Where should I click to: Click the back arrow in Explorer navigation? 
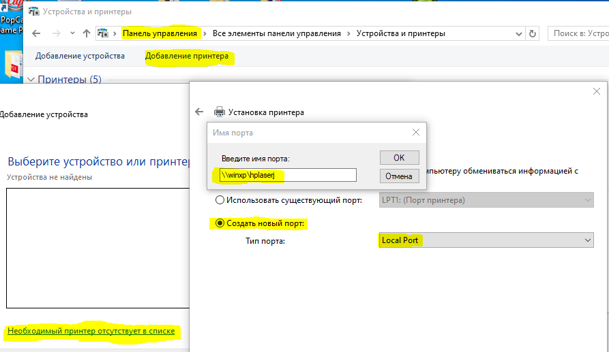(x=36, y=33)
